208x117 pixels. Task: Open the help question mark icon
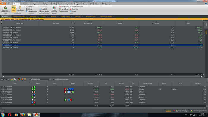pyautogui.click(x=206, y=4)
